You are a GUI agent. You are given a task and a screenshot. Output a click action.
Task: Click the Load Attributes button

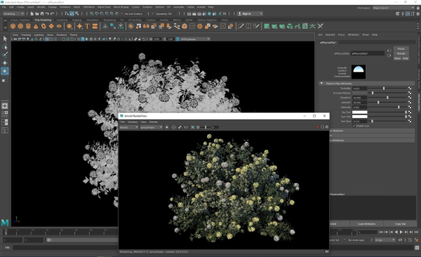point(366,224)
